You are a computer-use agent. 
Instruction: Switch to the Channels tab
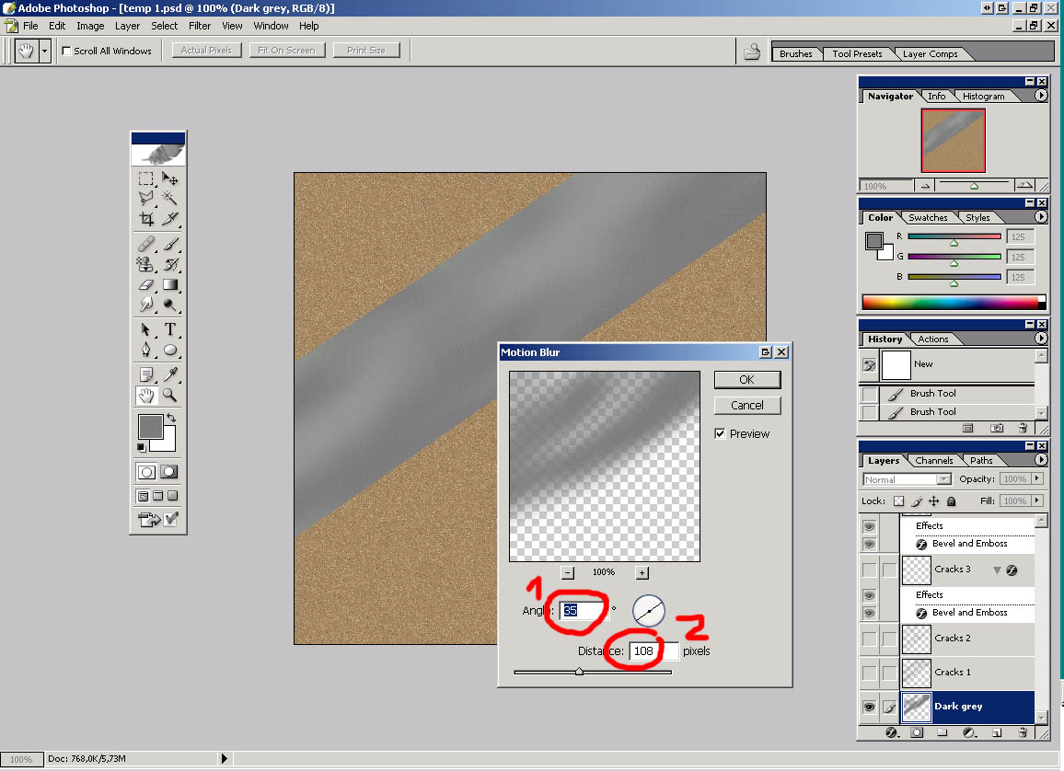click(x=933, y=460)
